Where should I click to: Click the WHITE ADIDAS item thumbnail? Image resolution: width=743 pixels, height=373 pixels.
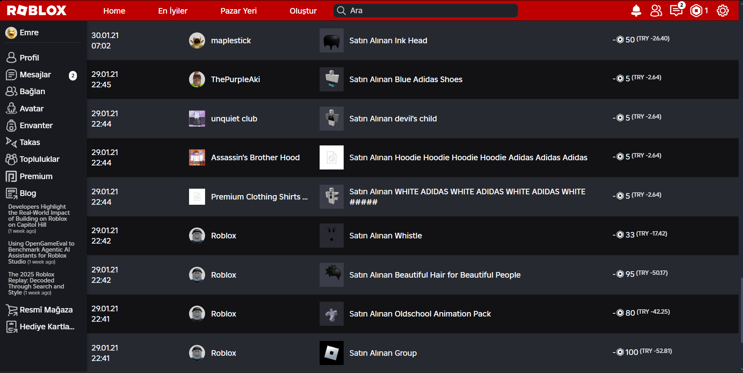pos(332,197)
